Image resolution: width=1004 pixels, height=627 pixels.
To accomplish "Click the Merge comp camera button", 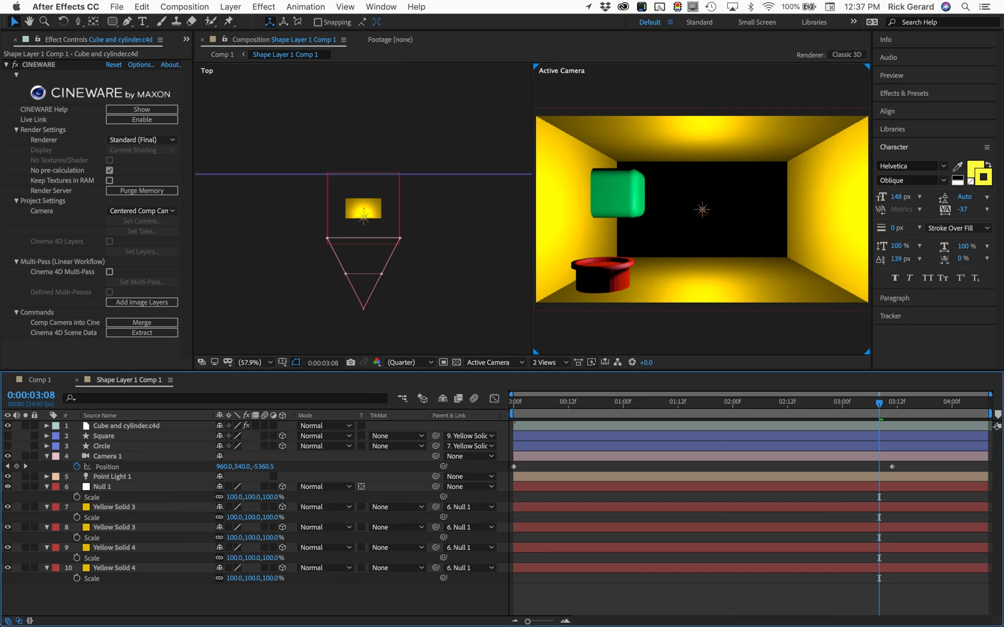I will pyautogui.click(x=142, y=322).
